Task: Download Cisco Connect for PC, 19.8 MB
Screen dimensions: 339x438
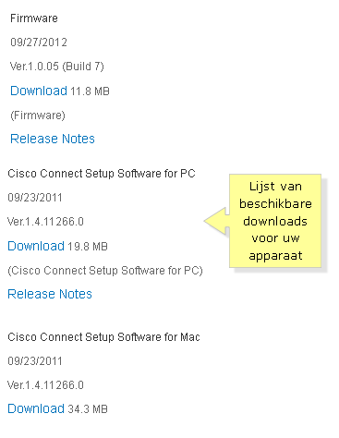Action: 36,246
